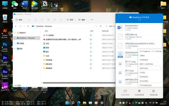
Task: Expand the 暂停同步 submenu in OneDrive menu
Action: click(x=150, y=68)
